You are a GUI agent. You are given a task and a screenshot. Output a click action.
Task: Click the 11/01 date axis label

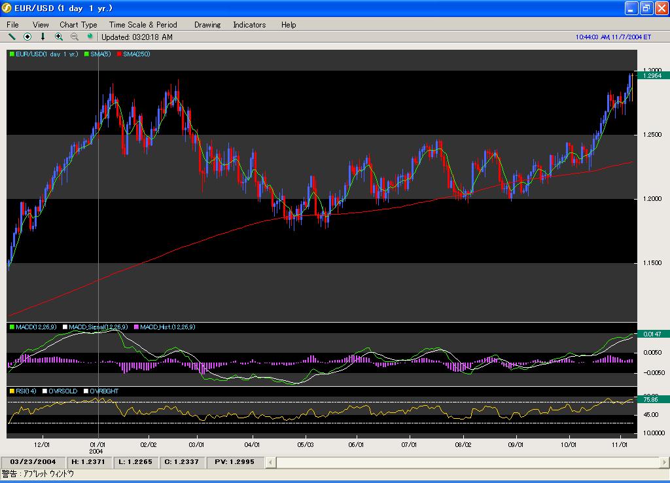[x=620, y=444]
